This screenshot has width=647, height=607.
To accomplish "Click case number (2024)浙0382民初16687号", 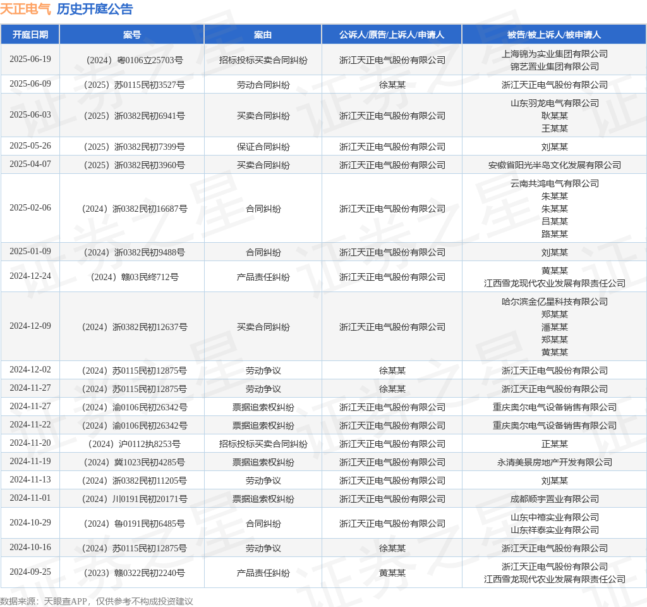I will (x=132, y=209).
